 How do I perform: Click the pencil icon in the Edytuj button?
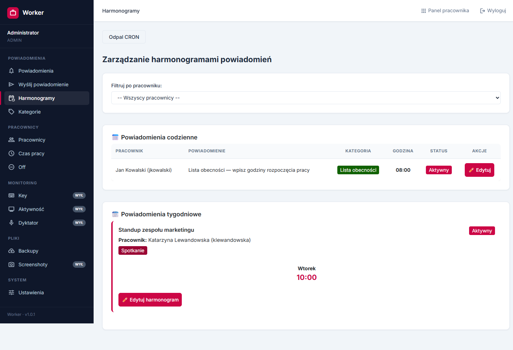coord(471,170)
